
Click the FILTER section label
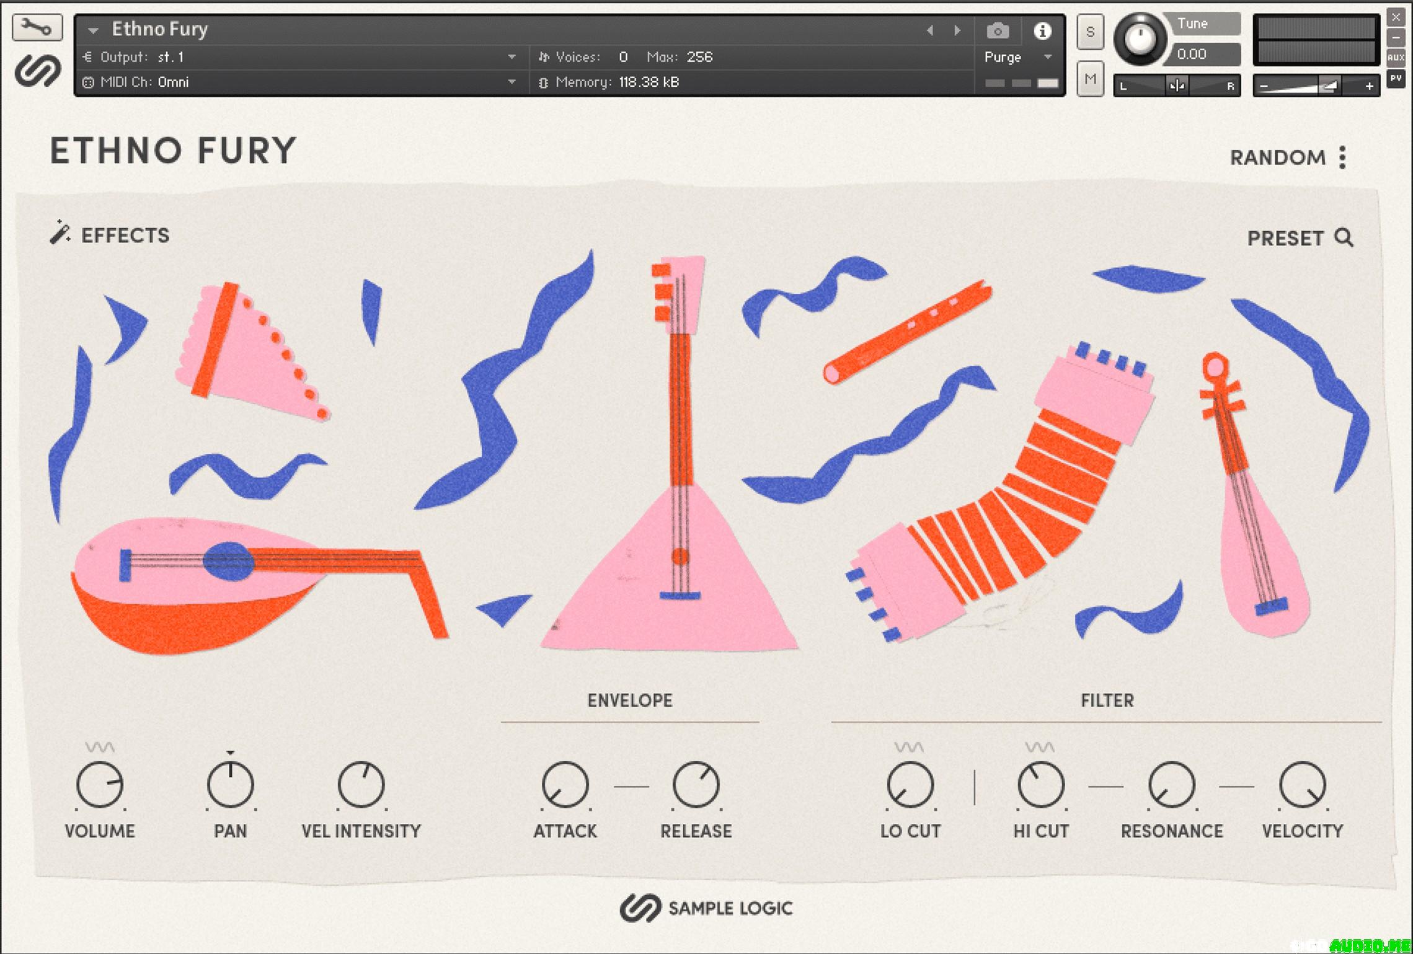1107,700
